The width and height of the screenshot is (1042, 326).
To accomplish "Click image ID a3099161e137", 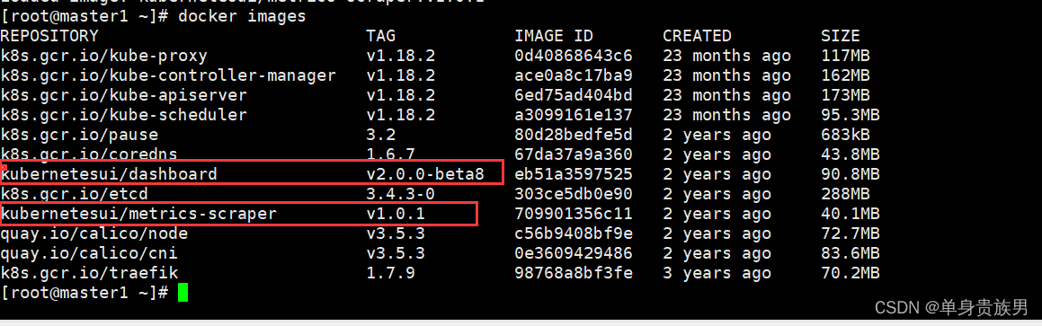I will click(x=574, y=116).
